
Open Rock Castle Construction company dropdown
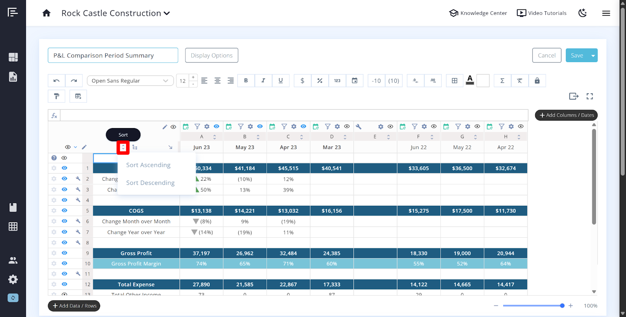pyautogui.click(x=116, y=13)
